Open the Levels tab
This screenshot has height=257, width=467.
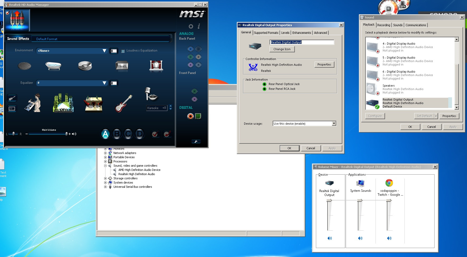285,33
